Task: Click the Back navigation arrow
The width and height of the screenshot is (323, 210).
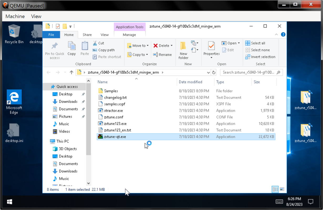Action: click(48, 72)
